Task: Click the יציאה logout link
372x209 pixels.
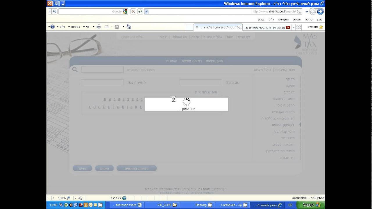Action: [x=163, y=37]
